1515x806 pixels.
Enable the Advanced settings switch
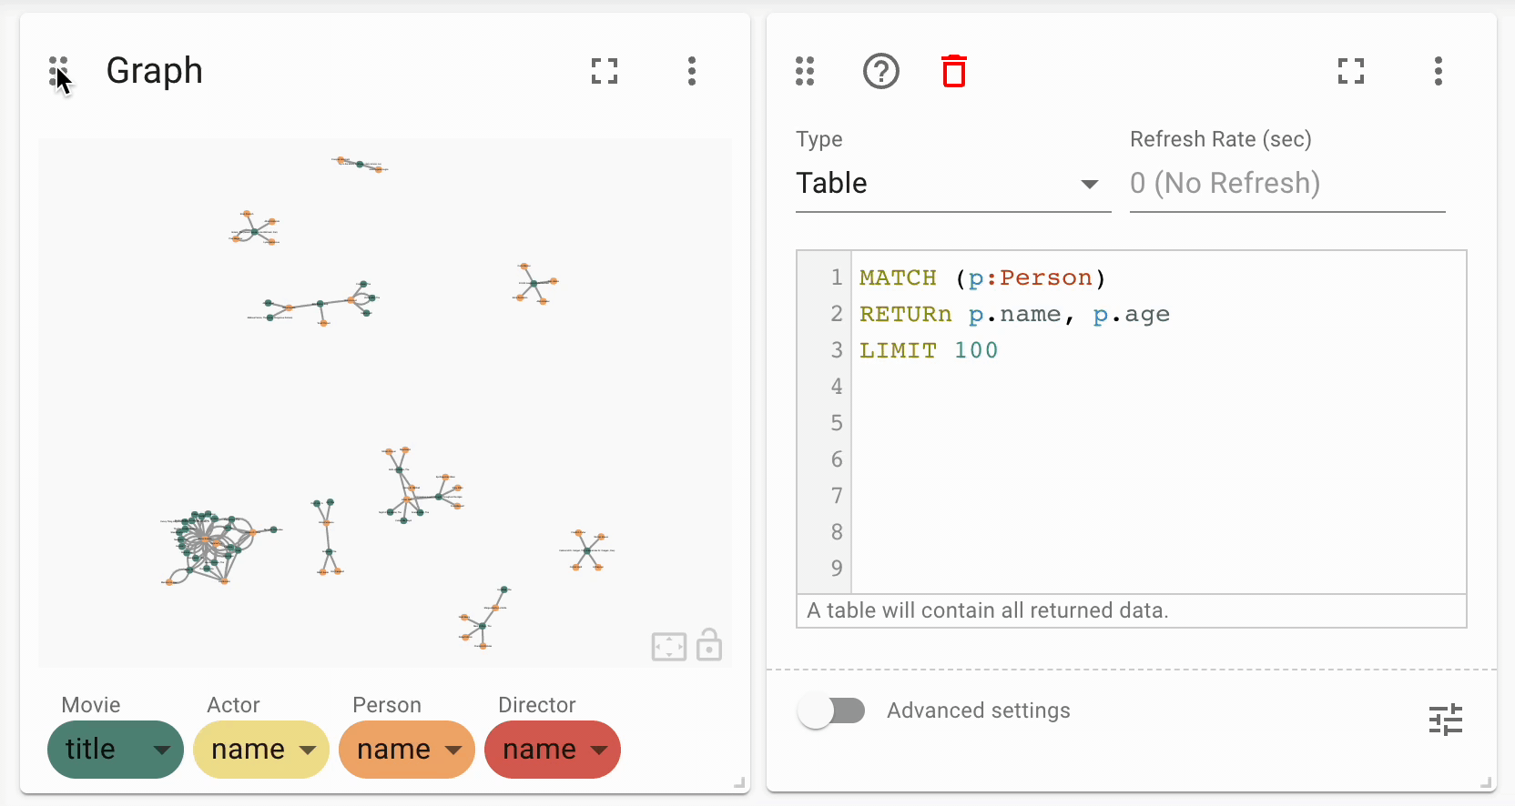(831, 710)
